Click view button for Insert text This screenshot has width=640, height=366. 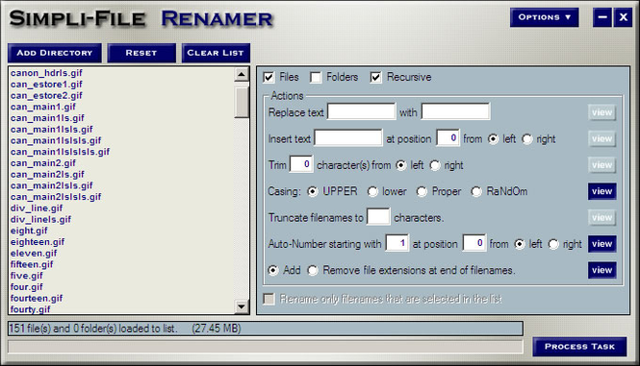pos(602,139)
